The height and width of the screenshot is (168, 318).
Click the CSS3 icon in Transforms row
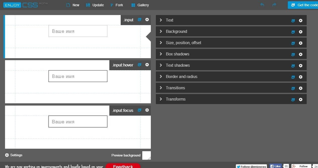pyautogui.click(x=293, y=100)
